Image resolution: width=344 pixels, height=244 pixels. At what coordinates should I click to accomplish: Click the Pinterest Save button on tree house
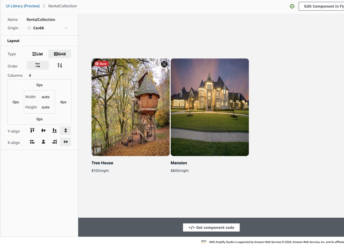tap(101, 64)
